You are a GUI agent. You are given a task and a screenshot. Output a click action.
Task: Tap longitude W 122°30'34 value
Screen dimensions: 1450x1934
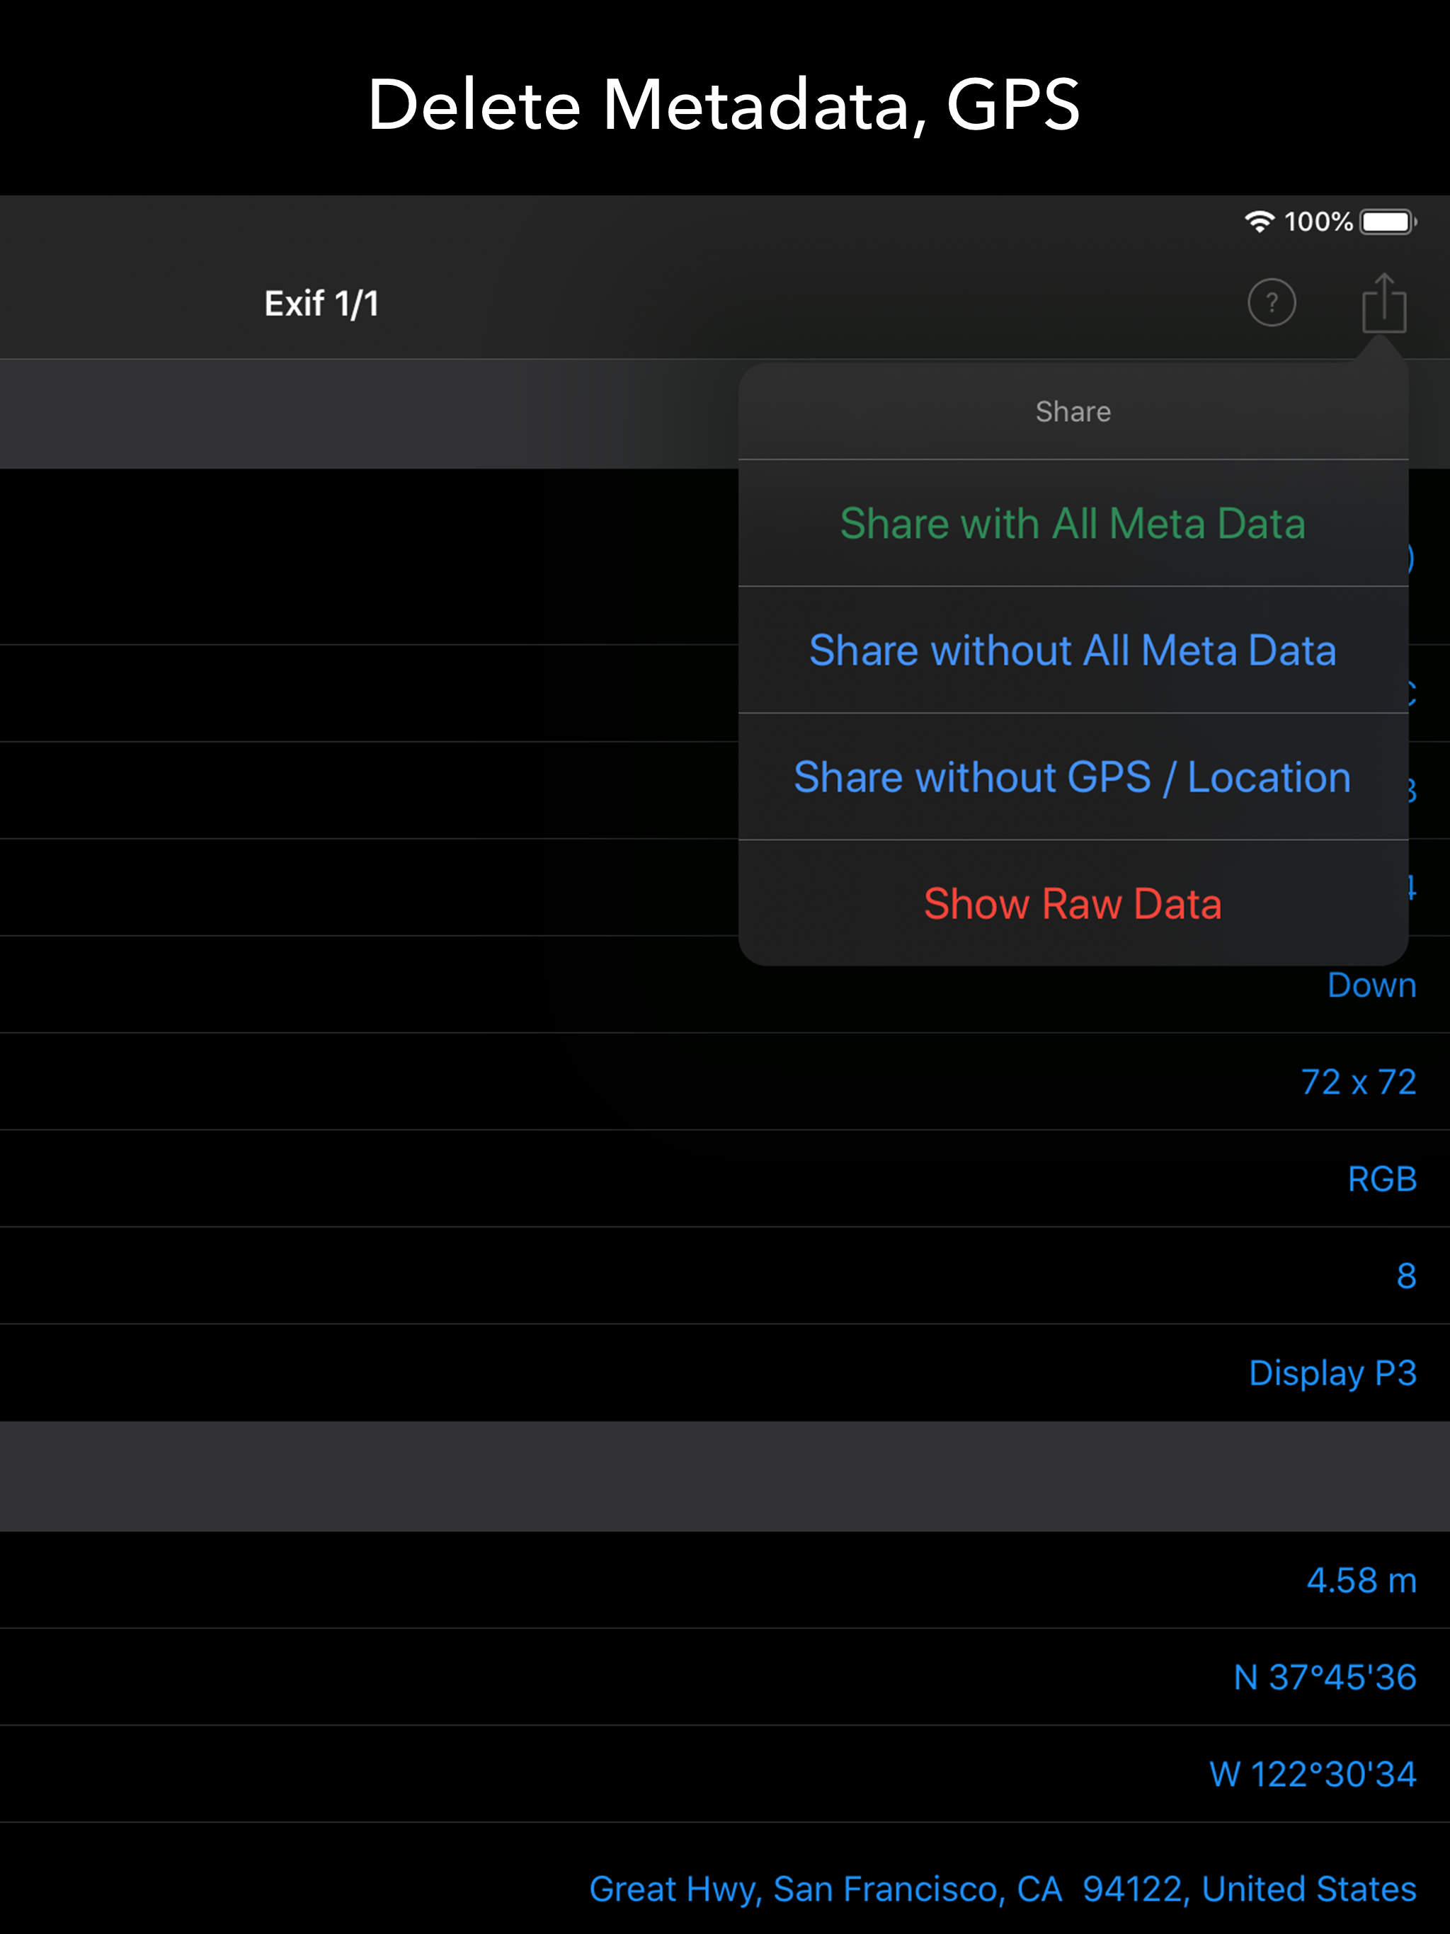(1312, 1775)
